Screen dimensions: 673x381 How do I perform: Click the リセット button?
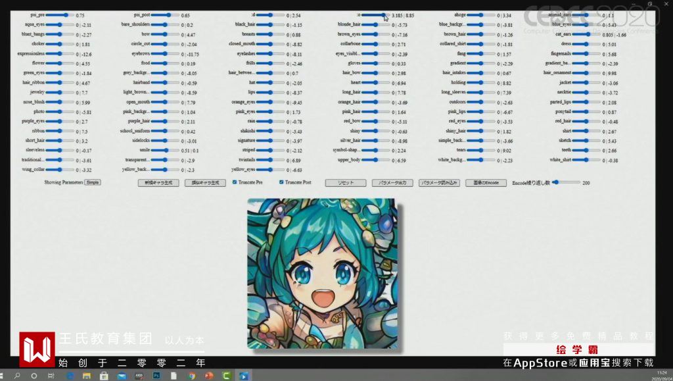346,182
